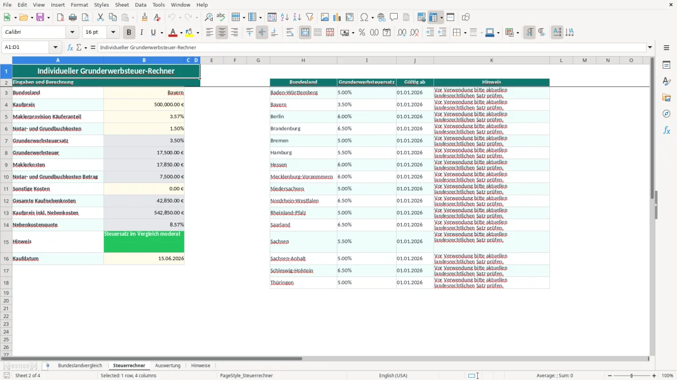Toggle AutoFilter funnel icon

pyautogui.click(x=309, y=17)
